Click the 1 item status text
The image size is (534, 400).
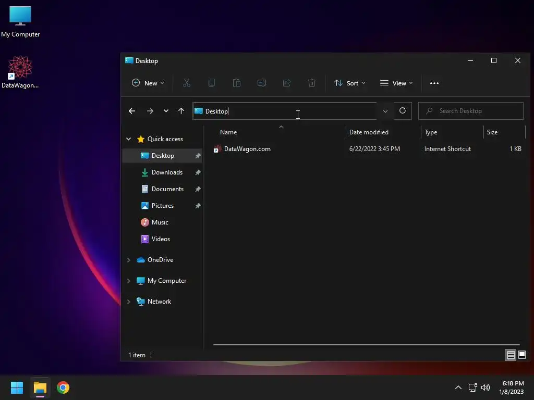137,355
